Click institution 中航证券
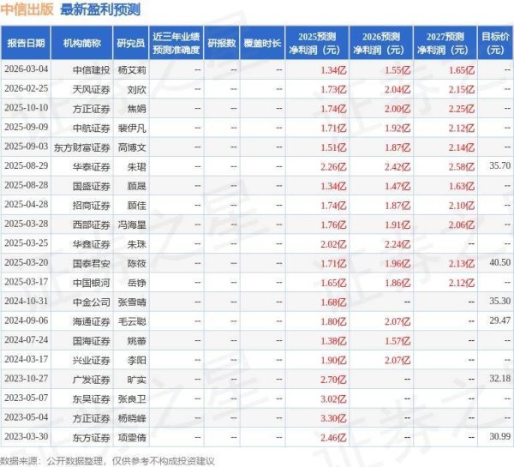The image size is (514, 467). coord(91,128)
